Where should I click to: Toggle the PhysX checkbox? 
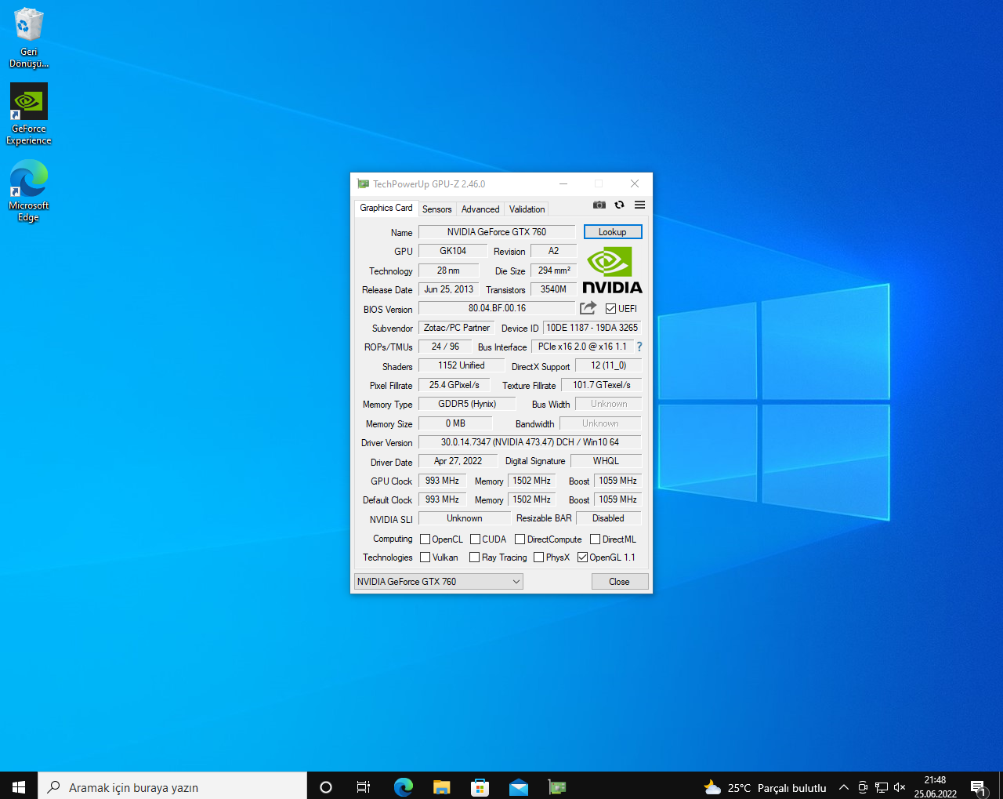[x=538, y=557]
